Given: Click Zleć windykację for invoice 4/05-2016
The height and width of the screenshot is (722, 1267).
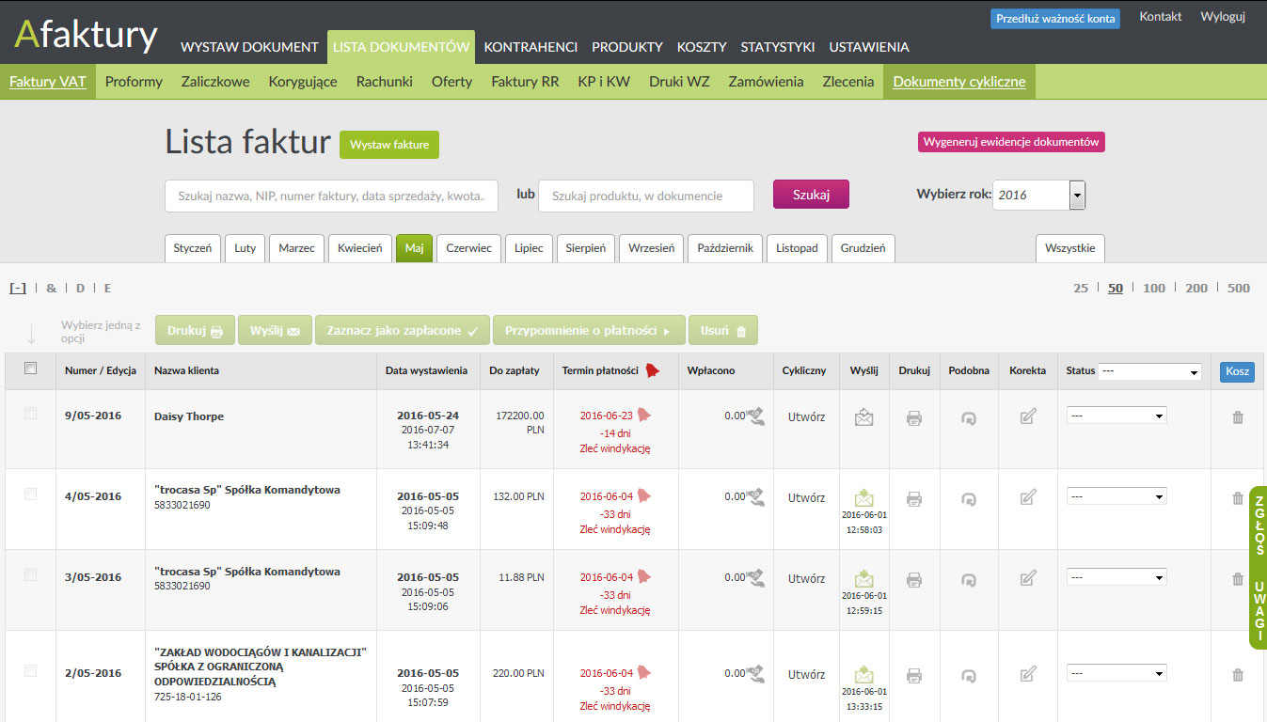Looking at the screenshot, I should click(x=615, y=528).
